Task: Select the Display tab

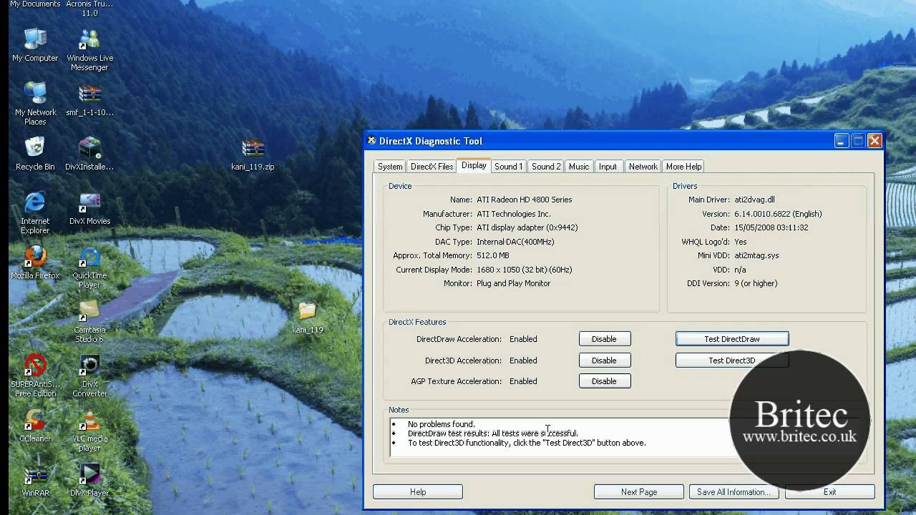Action: click(x=474, y=165)
